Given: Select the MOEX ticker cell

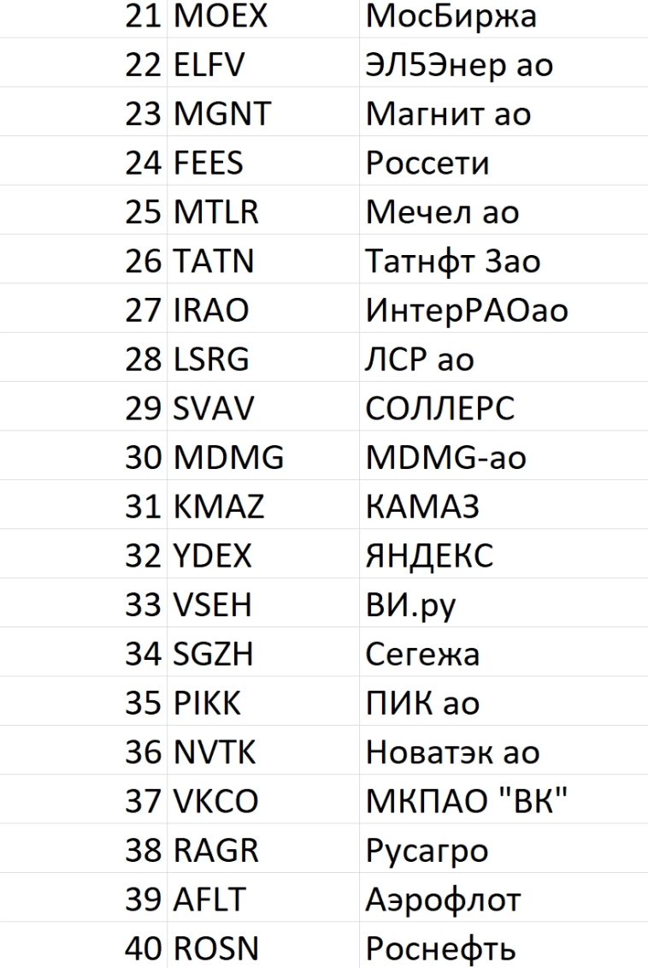Looking at the screenshot, I should click(221, 15).
